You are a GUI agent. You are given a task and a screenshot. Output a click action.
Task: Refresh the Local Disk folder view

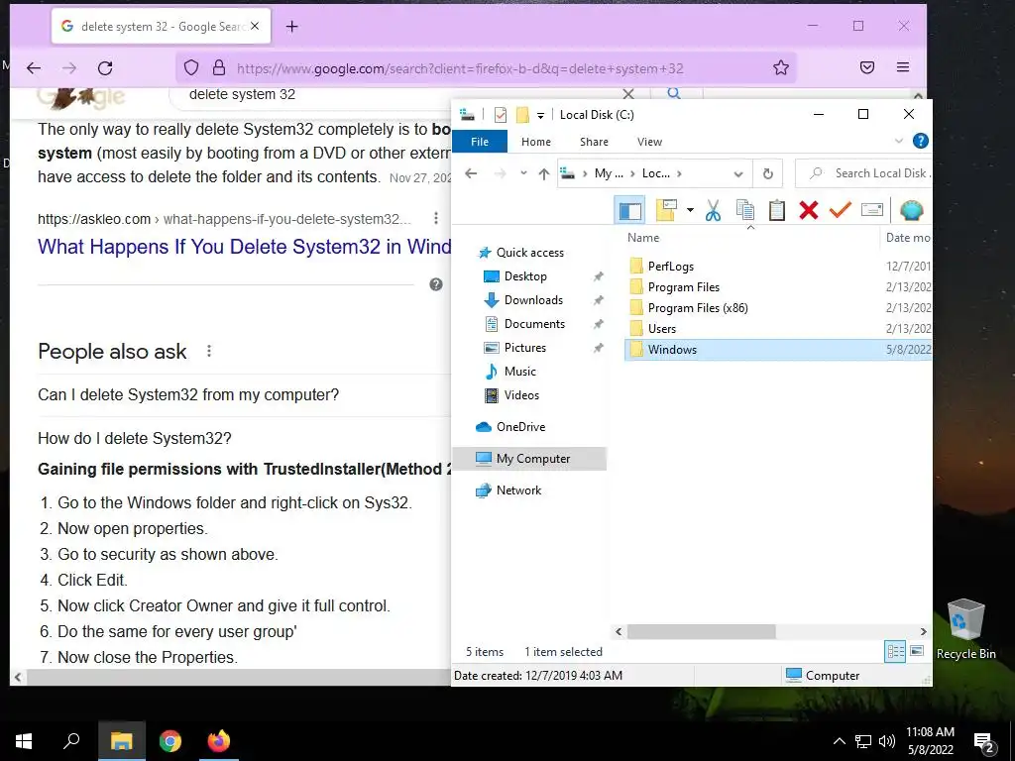pos(768,173)
